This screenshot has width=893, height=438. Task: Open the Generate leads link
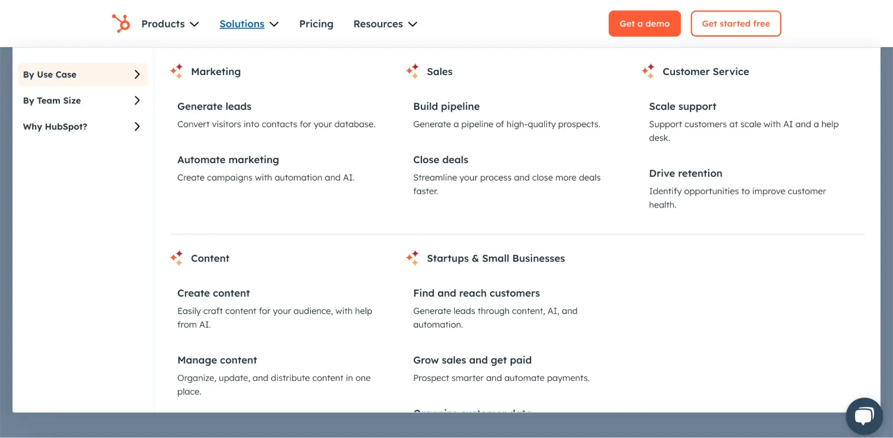214,106
